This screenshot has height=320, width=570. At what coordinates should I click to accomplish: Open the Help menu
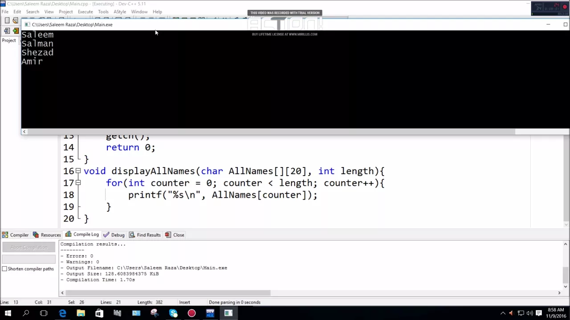tap(157, 12)
